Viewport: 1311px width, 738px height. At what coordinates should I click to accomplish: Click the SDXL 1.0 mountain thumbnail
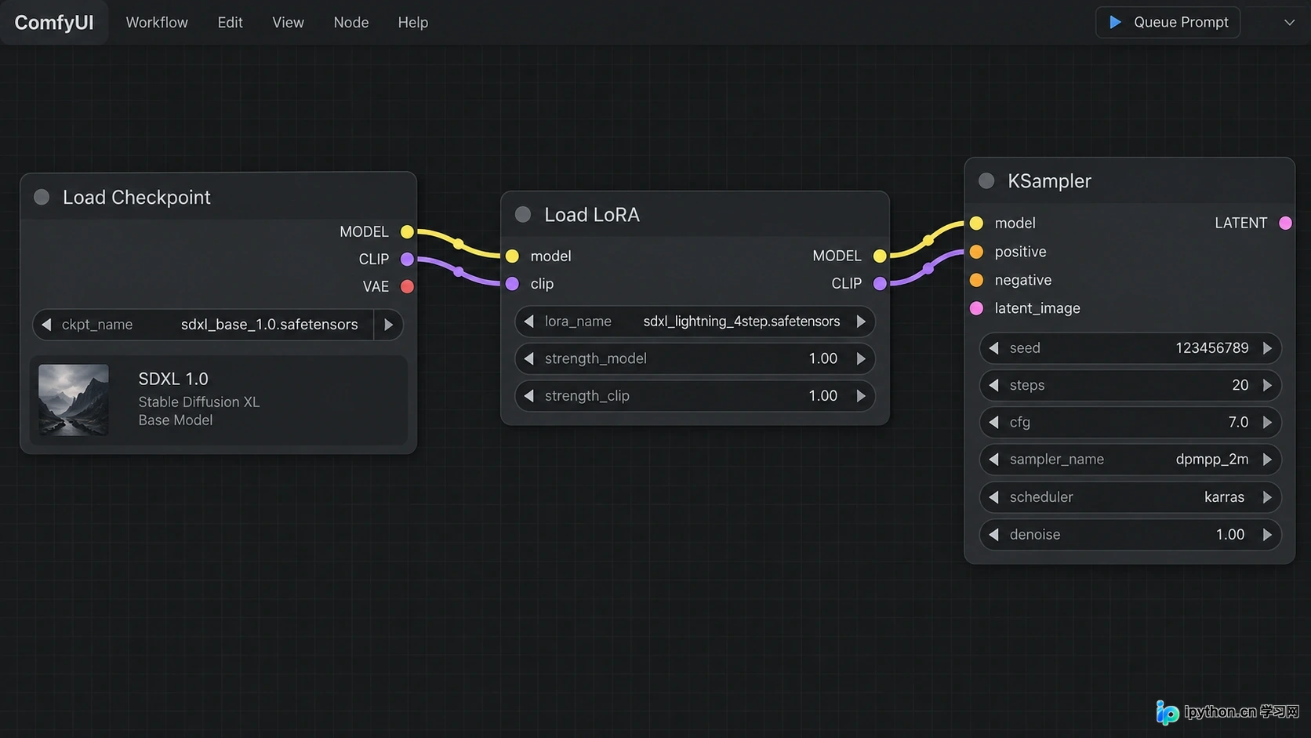[74, 400]
